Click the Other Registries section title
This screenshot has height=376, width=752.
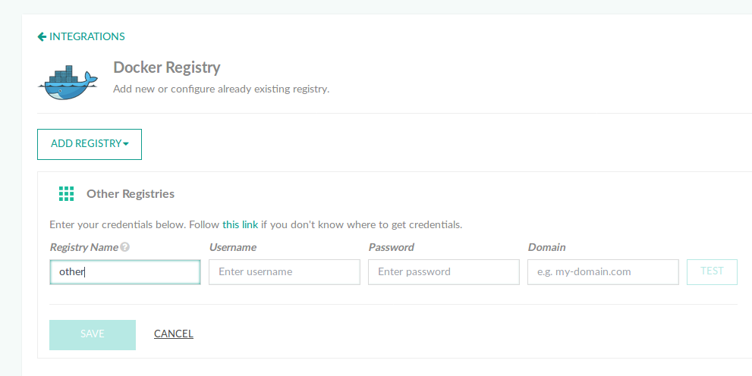coord(131,194)
